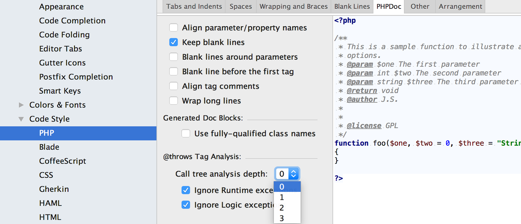Enable Wrap long lines checkbox
The width and height of the screenshot is (521, 224).
pyautogui.click(x=174, y=101)
